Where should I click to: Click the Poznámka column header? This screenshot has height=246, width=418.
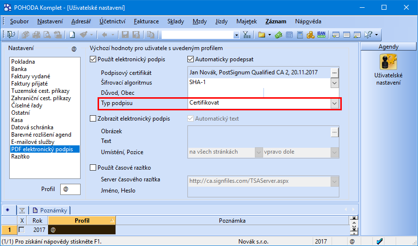[x=232, y=221]
